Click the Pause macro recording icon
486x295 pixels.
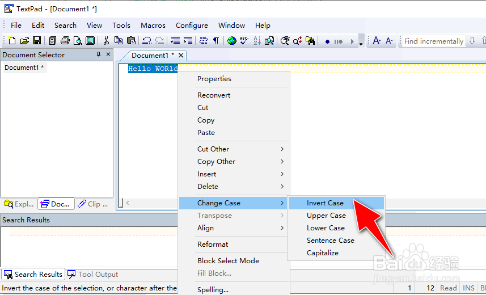339,41
